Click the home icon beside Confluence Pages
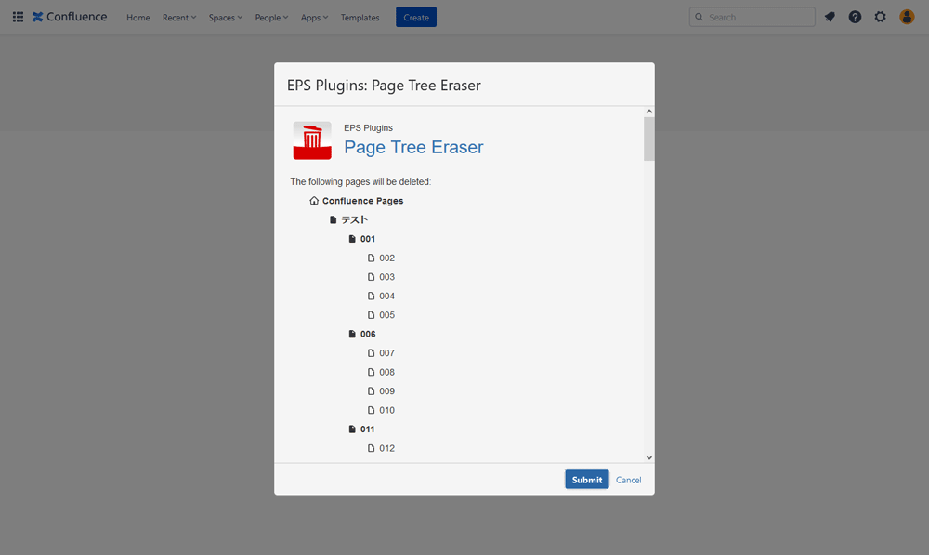Screen dimensions: 929x555 (x=314, y=201)
